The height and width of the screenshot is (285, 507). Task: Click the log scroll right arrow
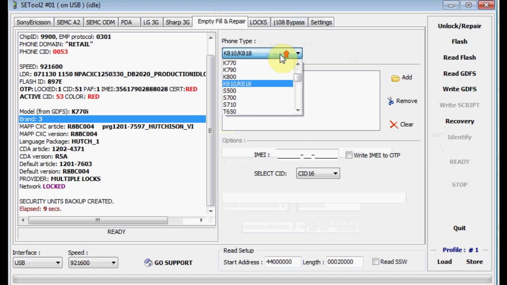pyautogui.click(x=201, y=220)
